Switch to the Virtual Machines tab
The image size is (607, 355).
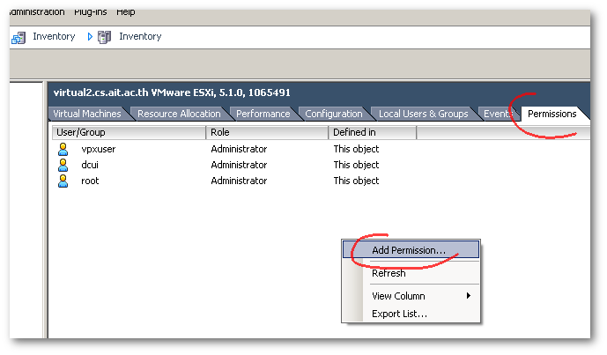(88, 114)
